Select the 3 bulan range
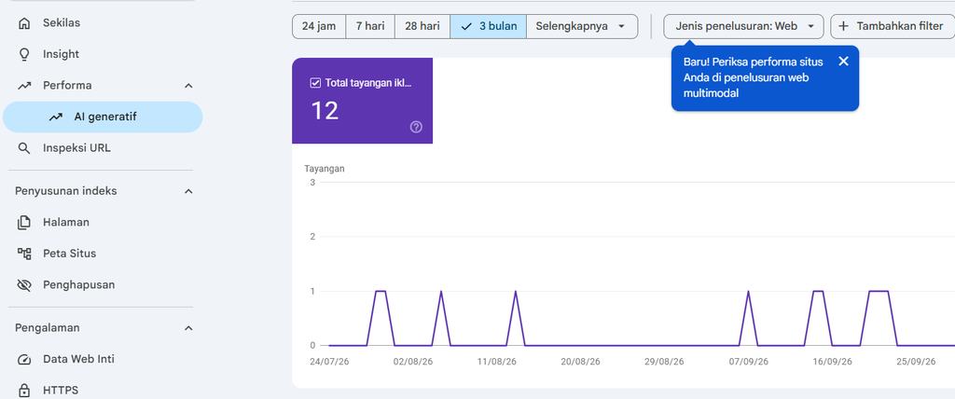This screenshot has width=955, height=399. point(489,26)
